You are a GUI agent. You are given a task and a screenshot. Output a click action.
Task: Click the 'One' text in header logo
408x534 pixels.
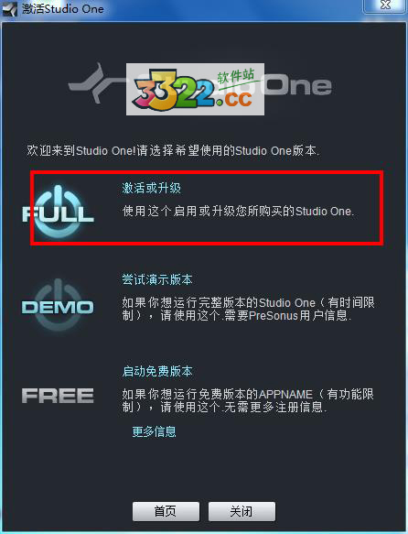pos(298,85)
